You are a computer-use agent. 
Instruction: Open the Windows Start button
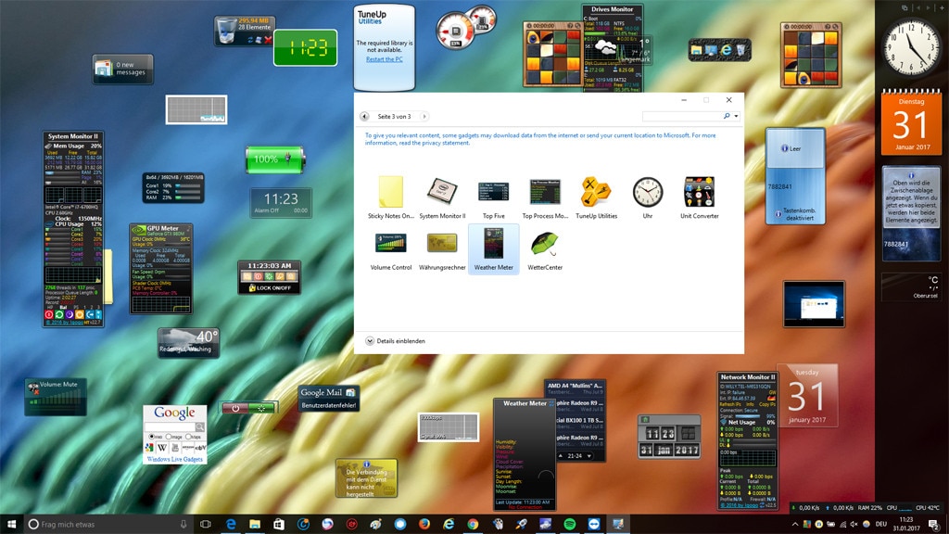[x=11, y=524]
